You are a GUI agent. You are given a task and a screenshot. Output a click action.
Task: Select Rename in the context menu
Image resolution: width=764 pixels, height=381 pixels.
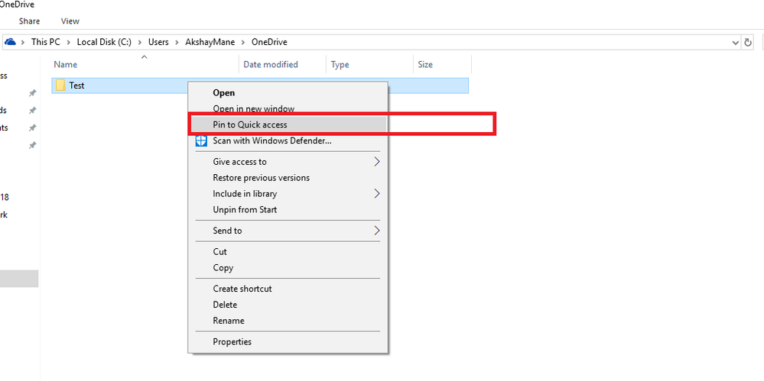tap(229, 321)
